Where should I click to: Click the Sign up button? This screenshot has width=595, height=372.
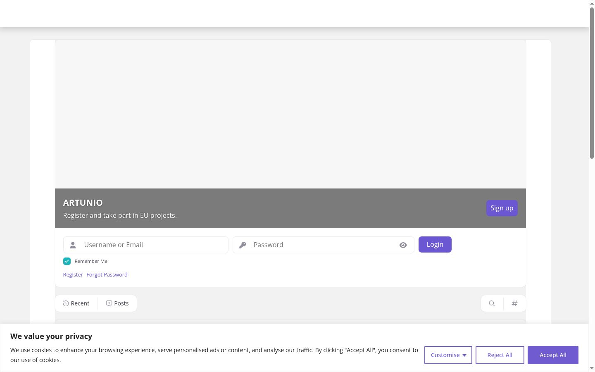click(x=502, y=208)
